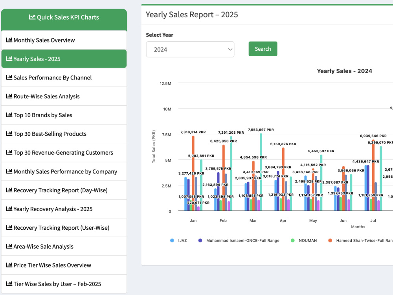393x295 pixels.
Task: Open Monthly Sales Performance by Company
Action: pos(64,171)
